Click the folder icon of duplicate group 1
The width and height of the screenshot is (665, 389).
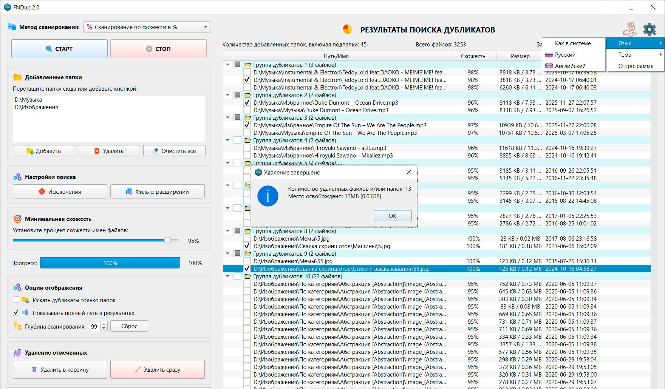tap(248, 65)
